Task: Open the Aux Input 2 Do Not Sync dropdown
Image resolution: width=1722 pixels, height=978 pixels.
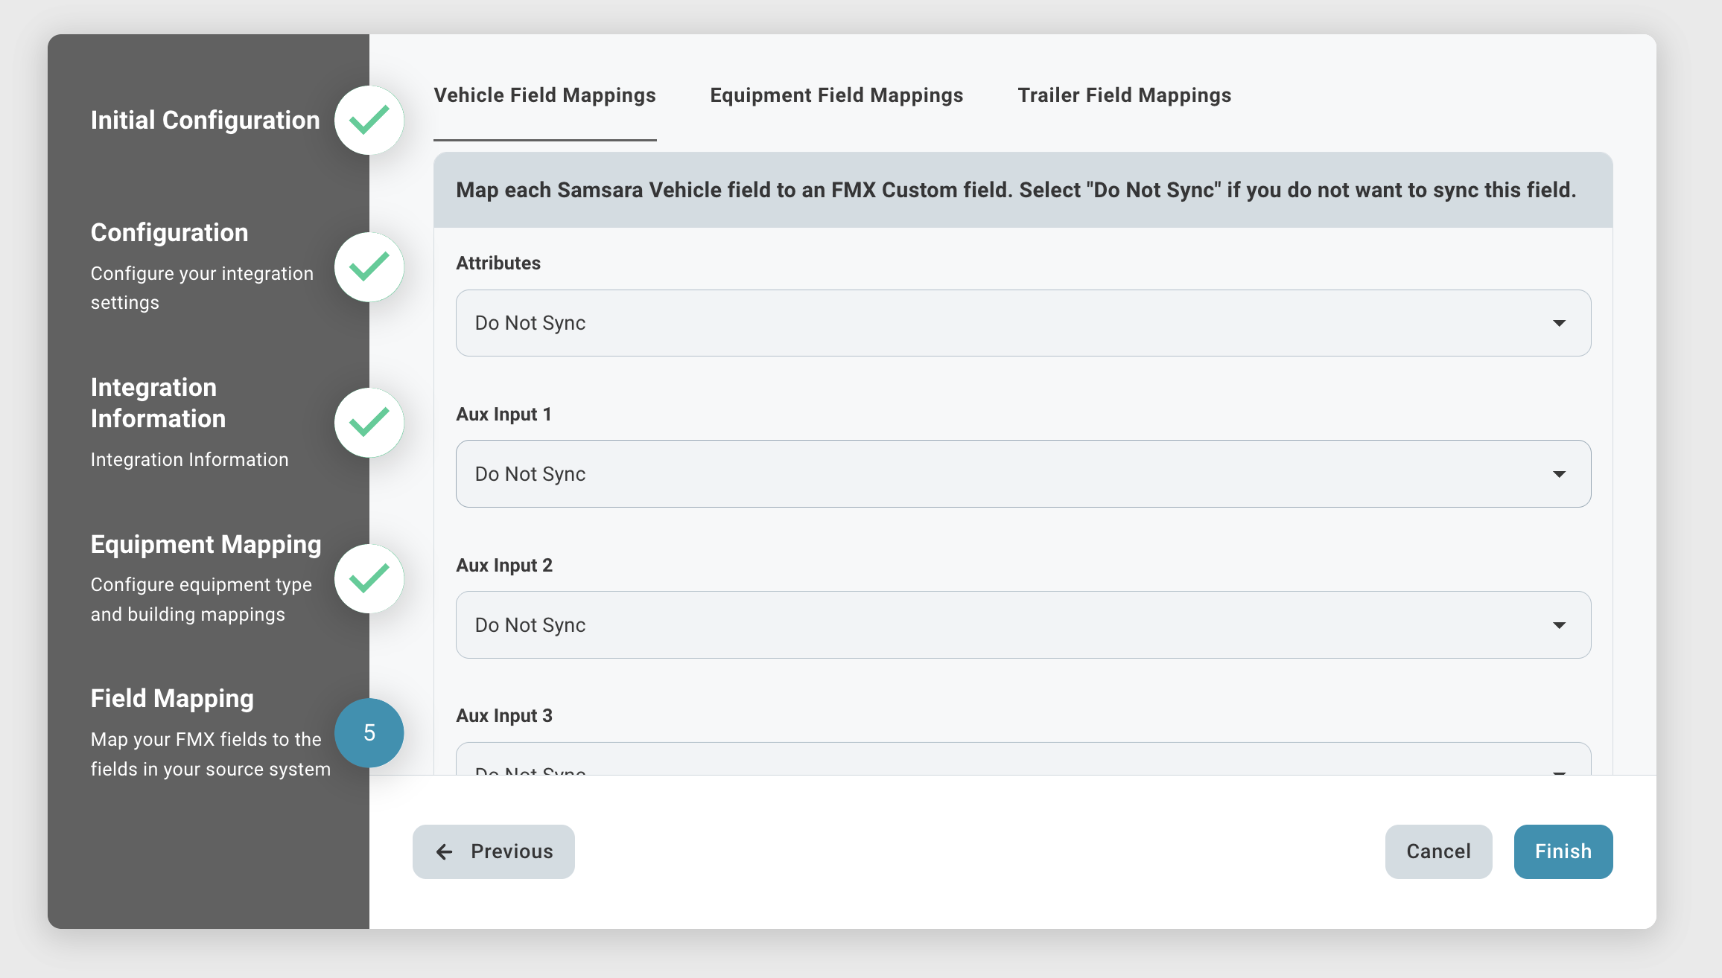Action: [1023, 624]
